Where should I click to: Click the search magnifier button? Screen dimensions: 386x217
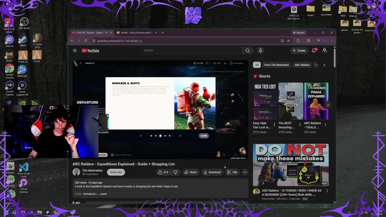tap(248, 51)
